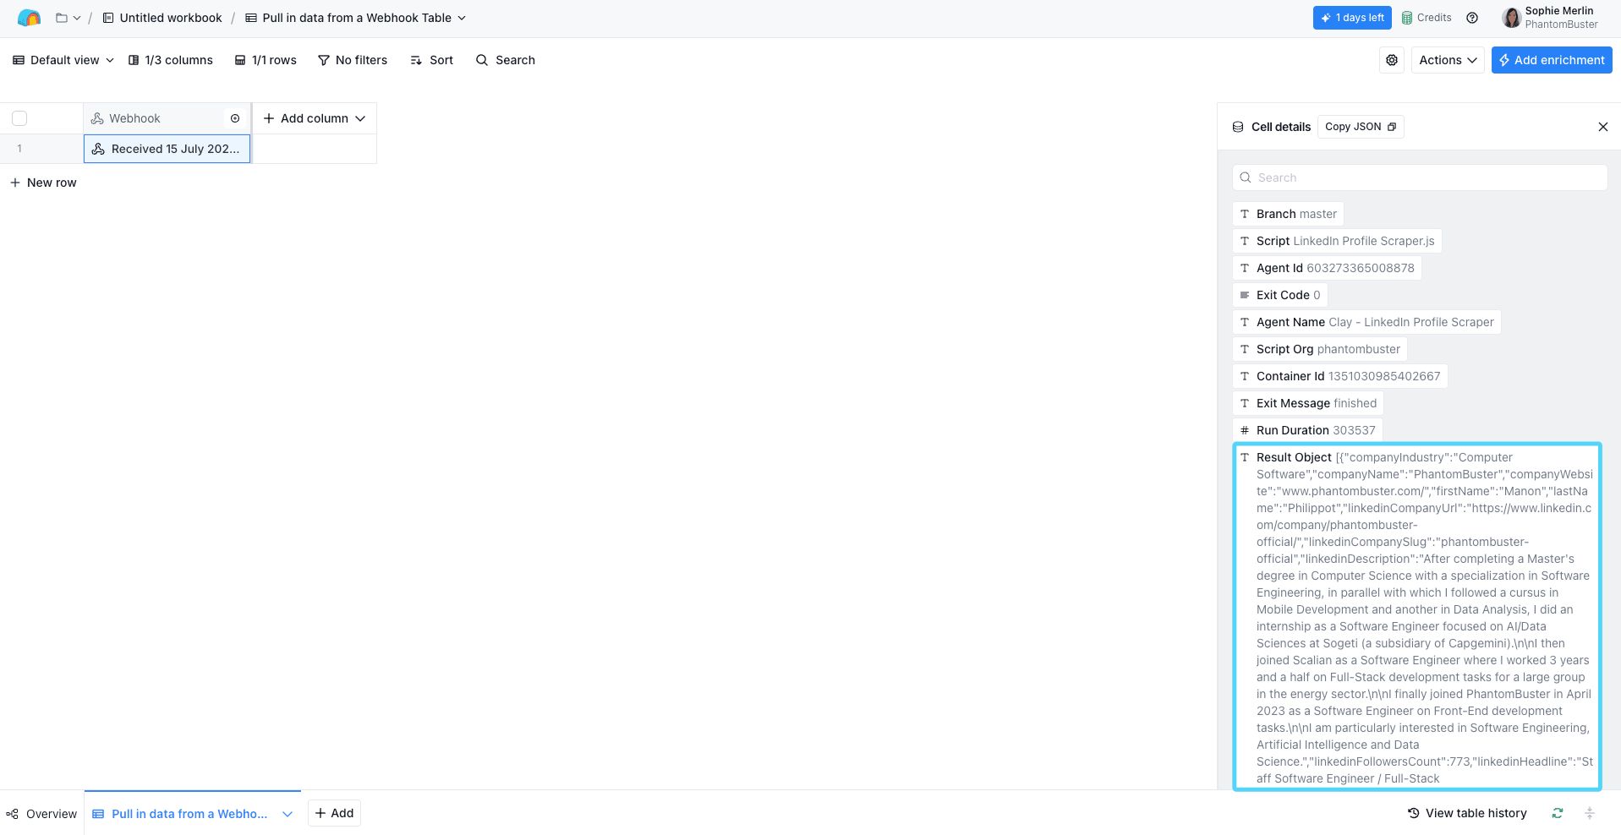Image resolution: width=1621 pixels, height=835 pixels.
Task: Click the refresh icon near table history
Action: pos(1558,813)
